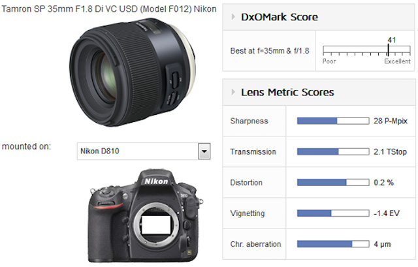The height and width of the screenshot is (267, 418).
Task: Click the DxOMark score scale marker at 41
Action: pyautogui.click(x=388, y=50)
